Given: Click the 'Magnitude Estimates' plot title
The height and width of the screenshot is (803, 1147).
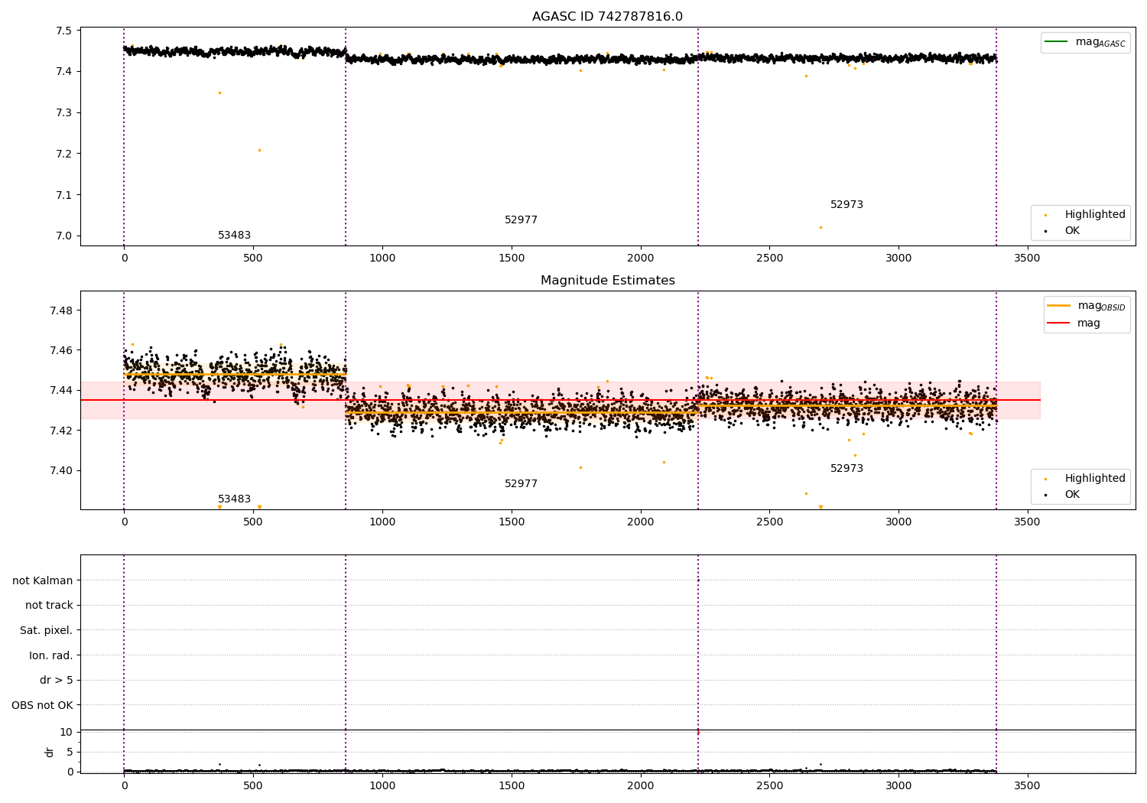Looking at the screenshot, I should tap(607, 281).
